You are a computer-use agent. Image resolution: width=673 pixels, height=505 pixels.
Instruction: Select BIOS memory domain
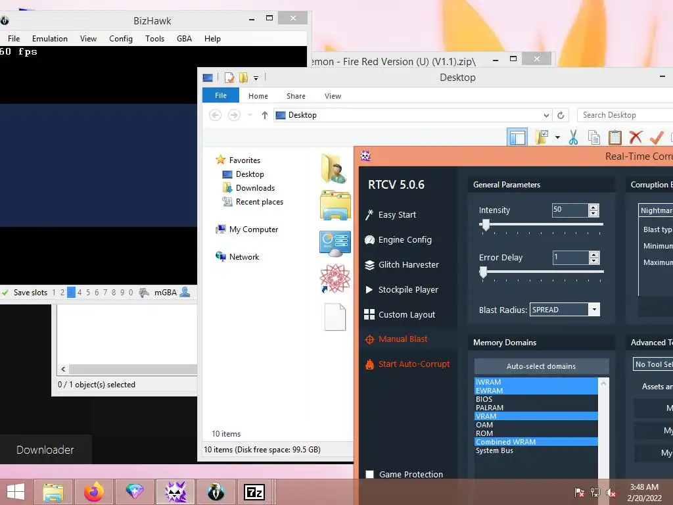[x=536, y=399]
